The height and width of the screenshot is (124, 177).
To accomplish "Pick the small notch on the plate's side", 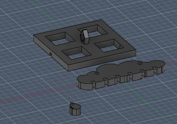I will (51, 54).
